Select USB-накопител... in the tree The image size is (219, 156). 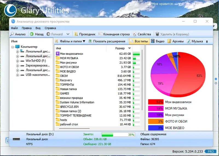click(x=38, y=75)
